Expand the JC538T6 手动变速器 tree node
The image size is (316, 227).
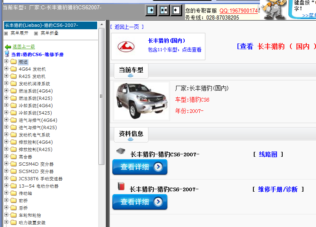click(6, 178)
